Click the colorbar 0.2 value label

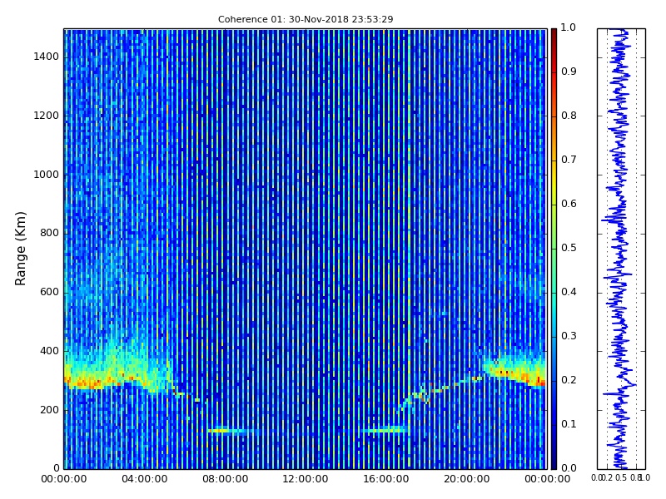[x=569, y=380]
